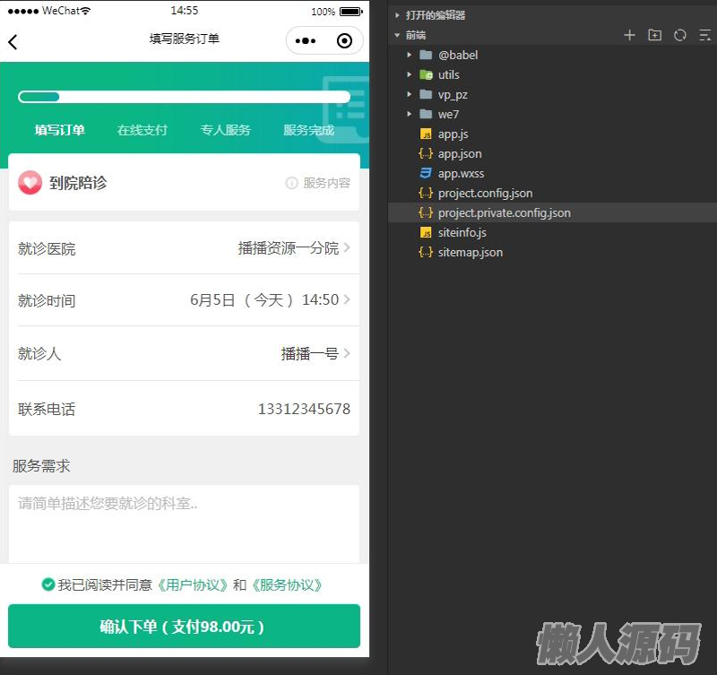
Task: Select the 在线支付 step tab
Action: (143, 130)
